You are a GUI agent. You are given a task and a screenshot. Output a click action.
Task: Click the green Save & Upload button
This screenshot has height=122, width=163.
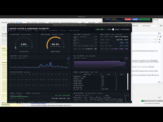click(145, 19)
